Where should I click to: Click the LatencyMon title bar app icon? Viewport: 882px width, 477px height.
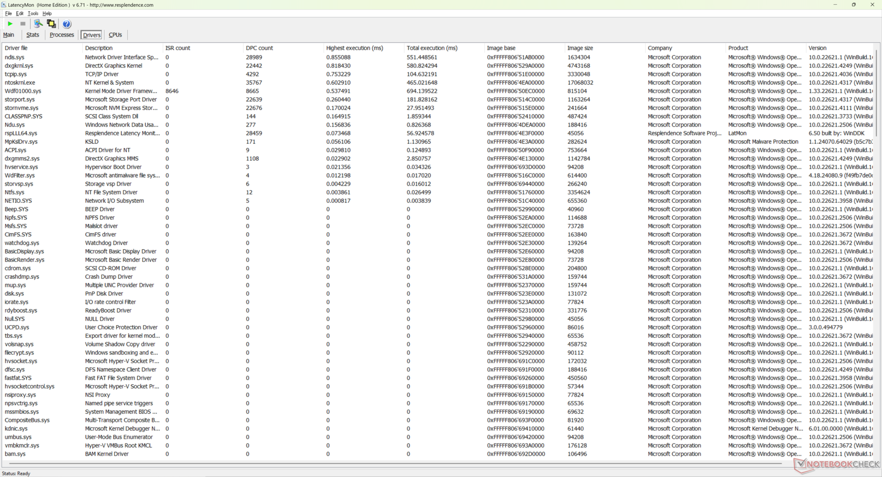[x=4, y=5]
